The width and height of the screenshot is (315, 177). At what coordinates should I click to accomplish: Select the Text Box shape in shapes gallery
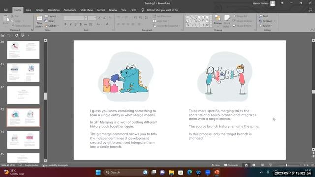187,17
